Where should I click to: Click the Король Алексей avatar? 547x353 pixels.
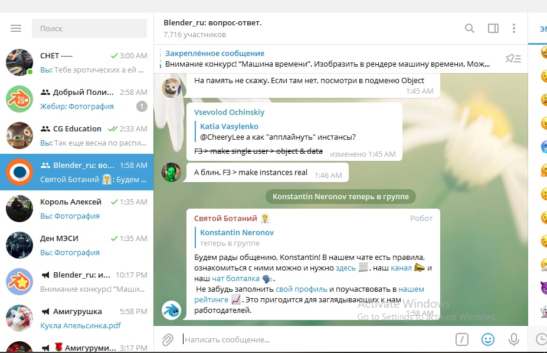pyautogui.click(x=19, y=209)
